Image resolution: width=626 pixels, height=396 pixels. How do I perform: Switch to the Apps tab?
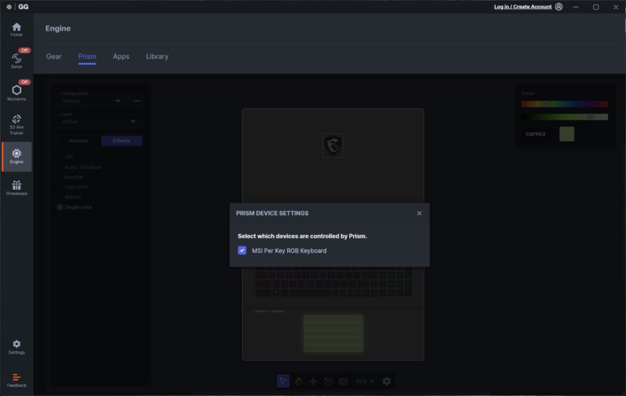pos(121,57)
